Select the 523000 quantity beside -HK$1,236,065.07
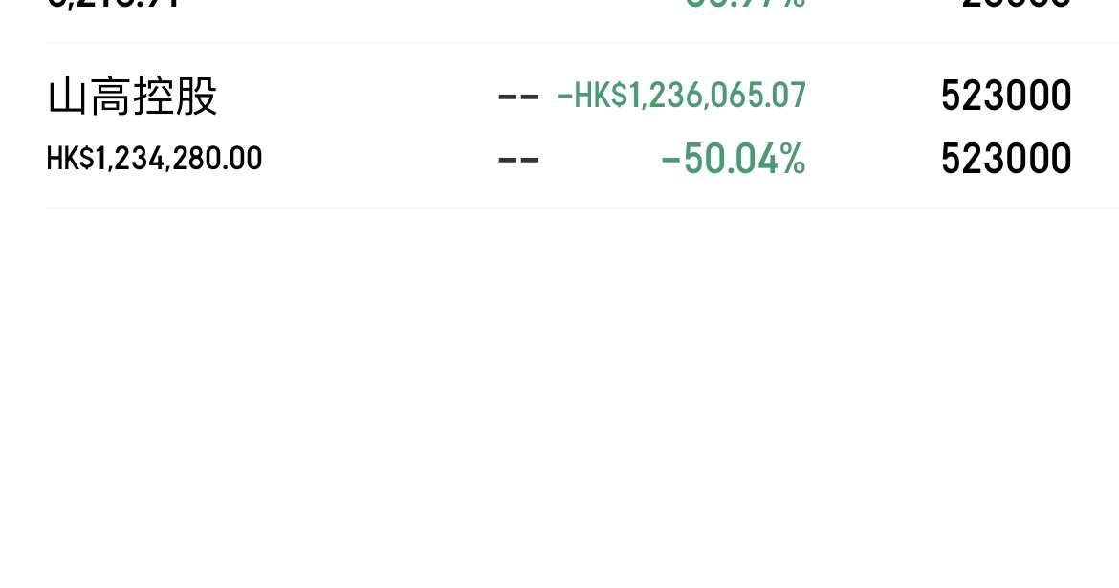Image resolution: width=1119 pixels, height=588 pixels. coord(1006,96)
